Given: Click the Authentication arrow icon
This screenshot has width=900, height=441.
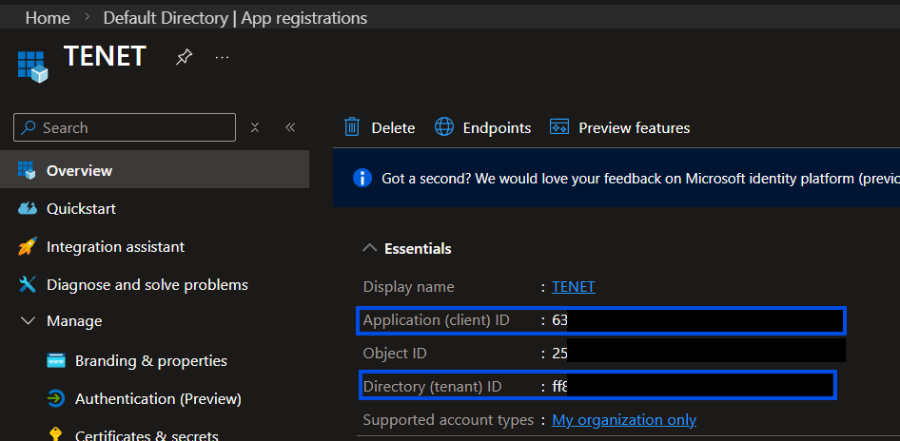Looking at the screenshot, I should pyautogui.click(x=56, y=398).
